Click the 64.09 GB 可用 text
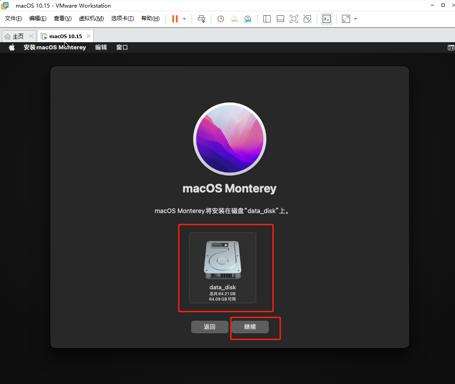The image size is (455, 384). coord(222,299)
